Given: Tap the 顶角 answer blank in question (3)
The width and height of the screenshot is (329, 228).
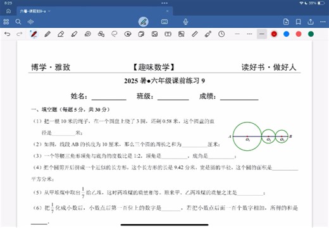Looking at the screenshot, I should tap(175, 157).
